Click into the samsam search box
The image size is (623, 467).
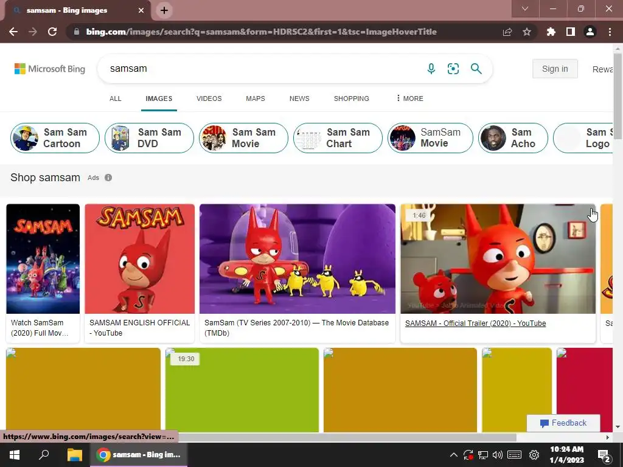262,69
